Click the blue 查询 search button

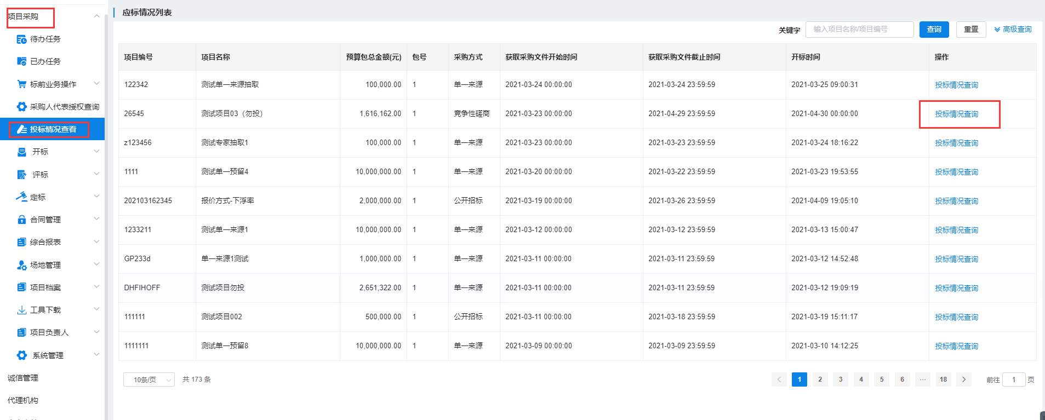(934, 30)
